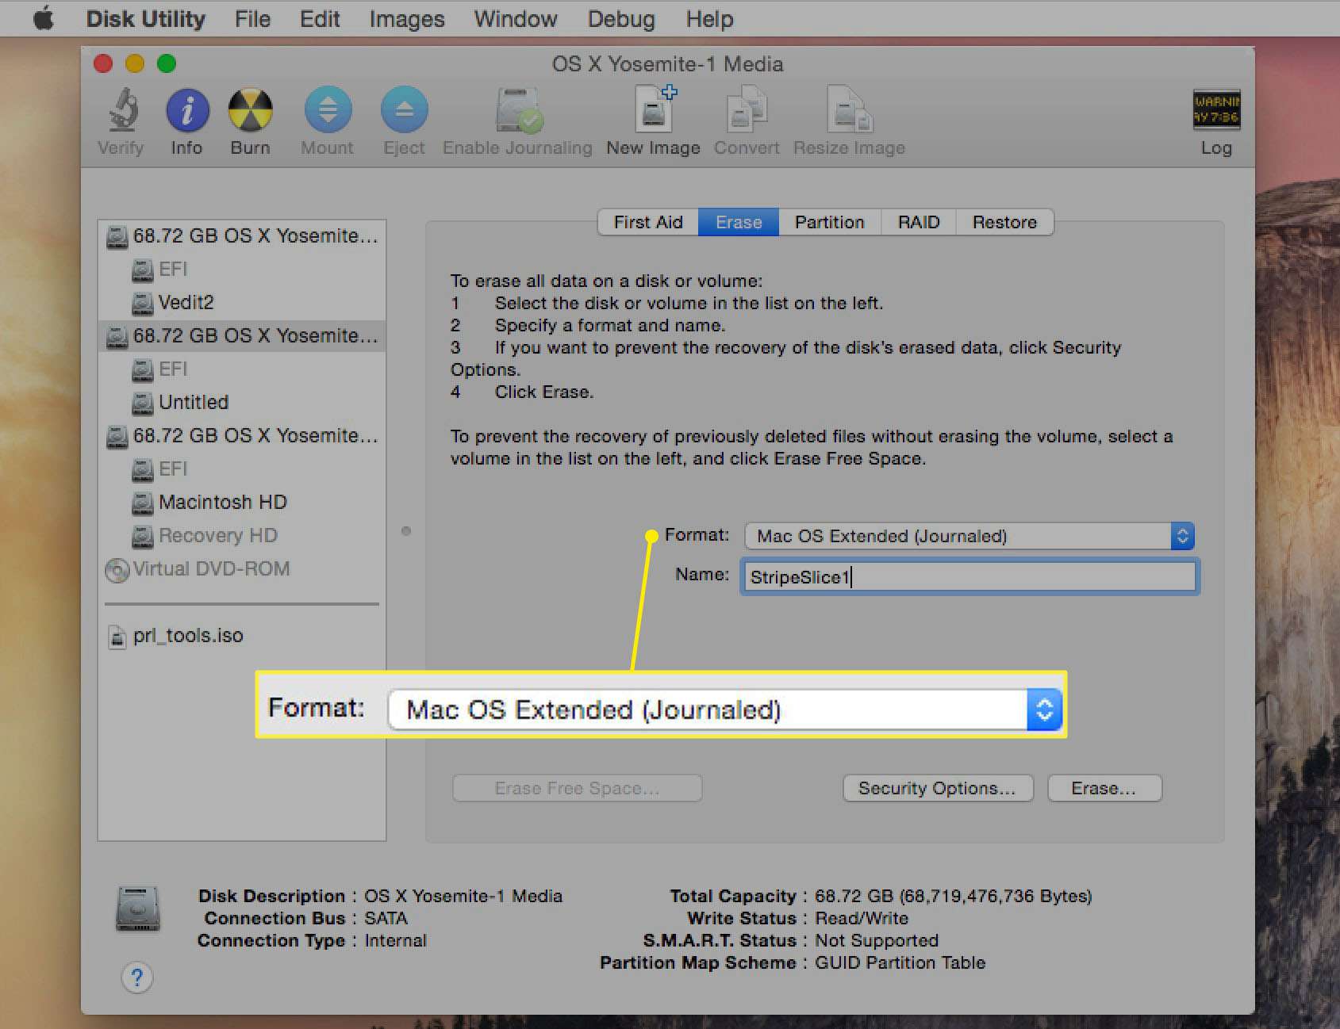Click the Burn disc icon
The width and height of the screenshot is (1340, 1029).
(x=250, y=109)
